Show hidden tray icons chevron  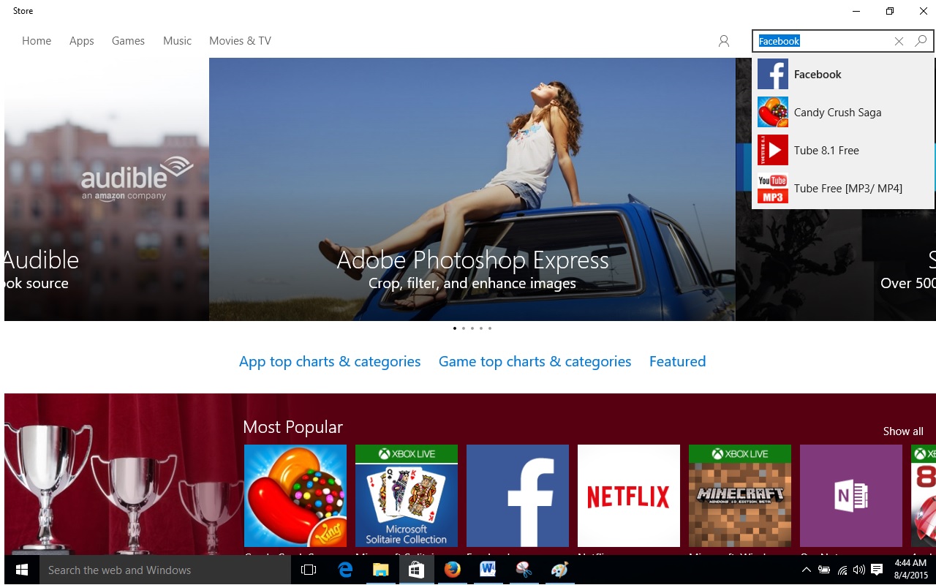click(807, 570)
